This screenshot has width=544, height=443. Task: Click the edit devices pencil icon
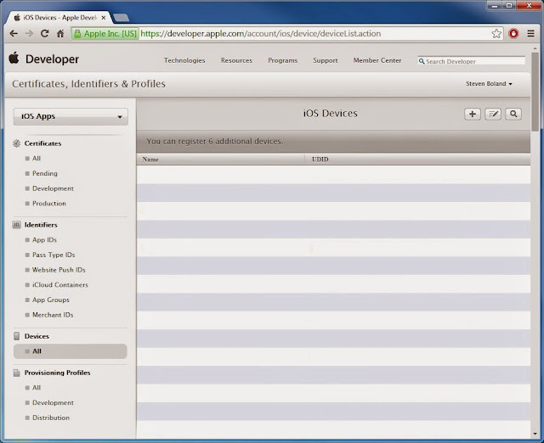[493, 114]
